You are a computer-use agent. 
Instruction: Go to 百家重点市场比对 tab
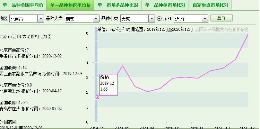pos(210,5)
